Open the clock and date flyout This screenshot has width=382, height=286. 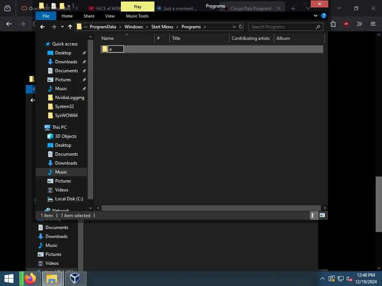[366, 279]
